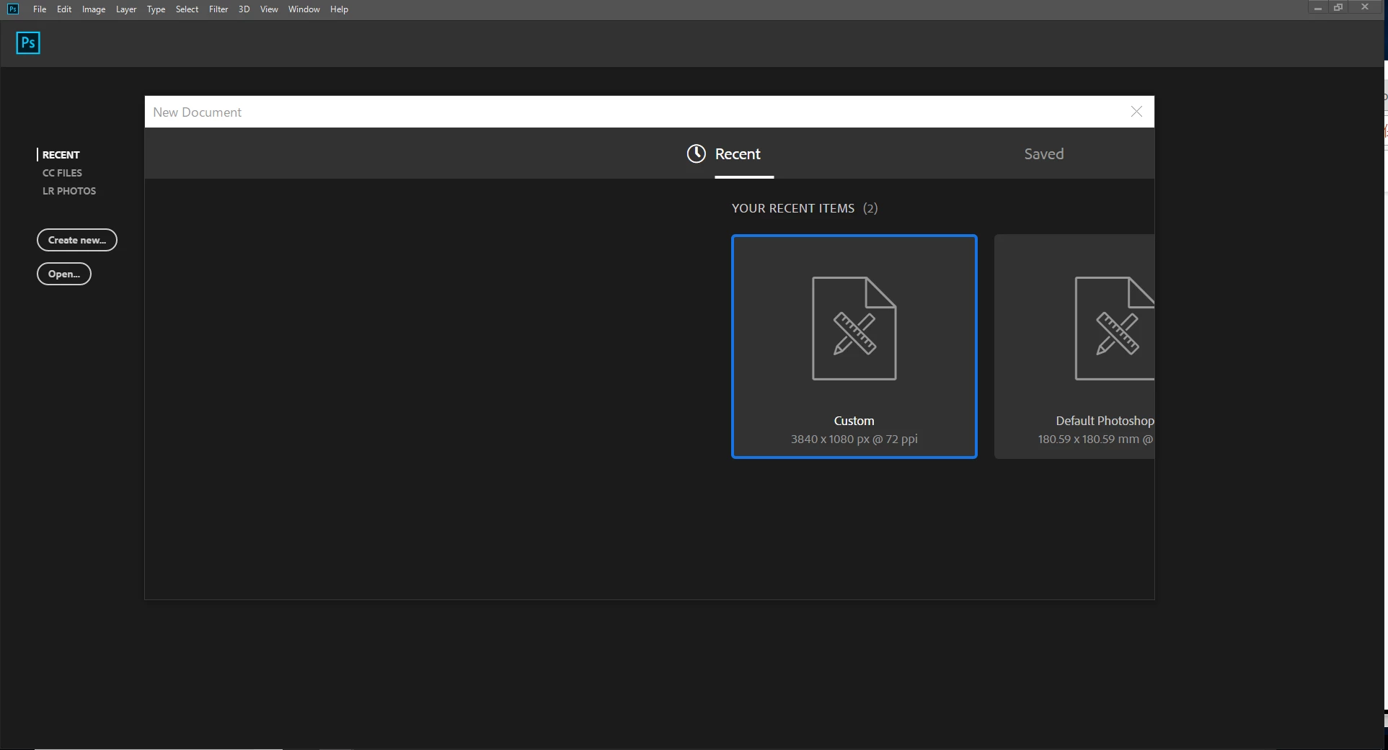Minimize the Photoshop window
The width and height of the screenshot is (1388, 750).
coord(1317,8)
